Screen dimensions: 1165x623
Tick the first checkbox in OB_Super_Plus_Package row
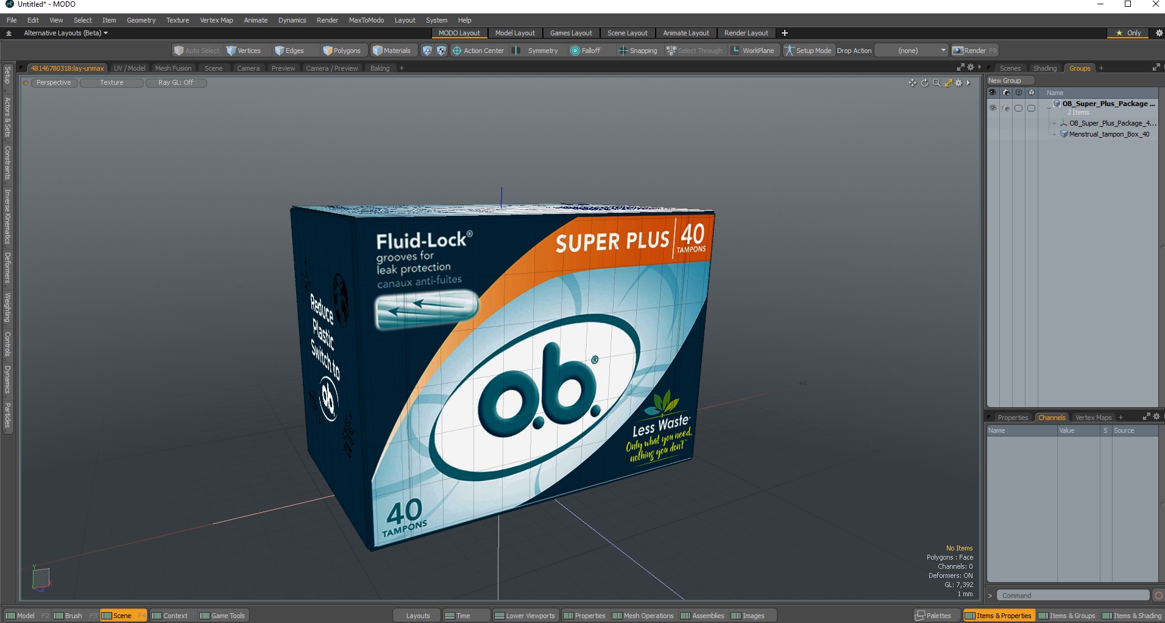click(1018, 109)
